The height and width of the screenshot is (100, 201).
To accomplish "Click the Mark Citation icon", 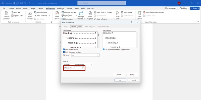I will [139, 14].
